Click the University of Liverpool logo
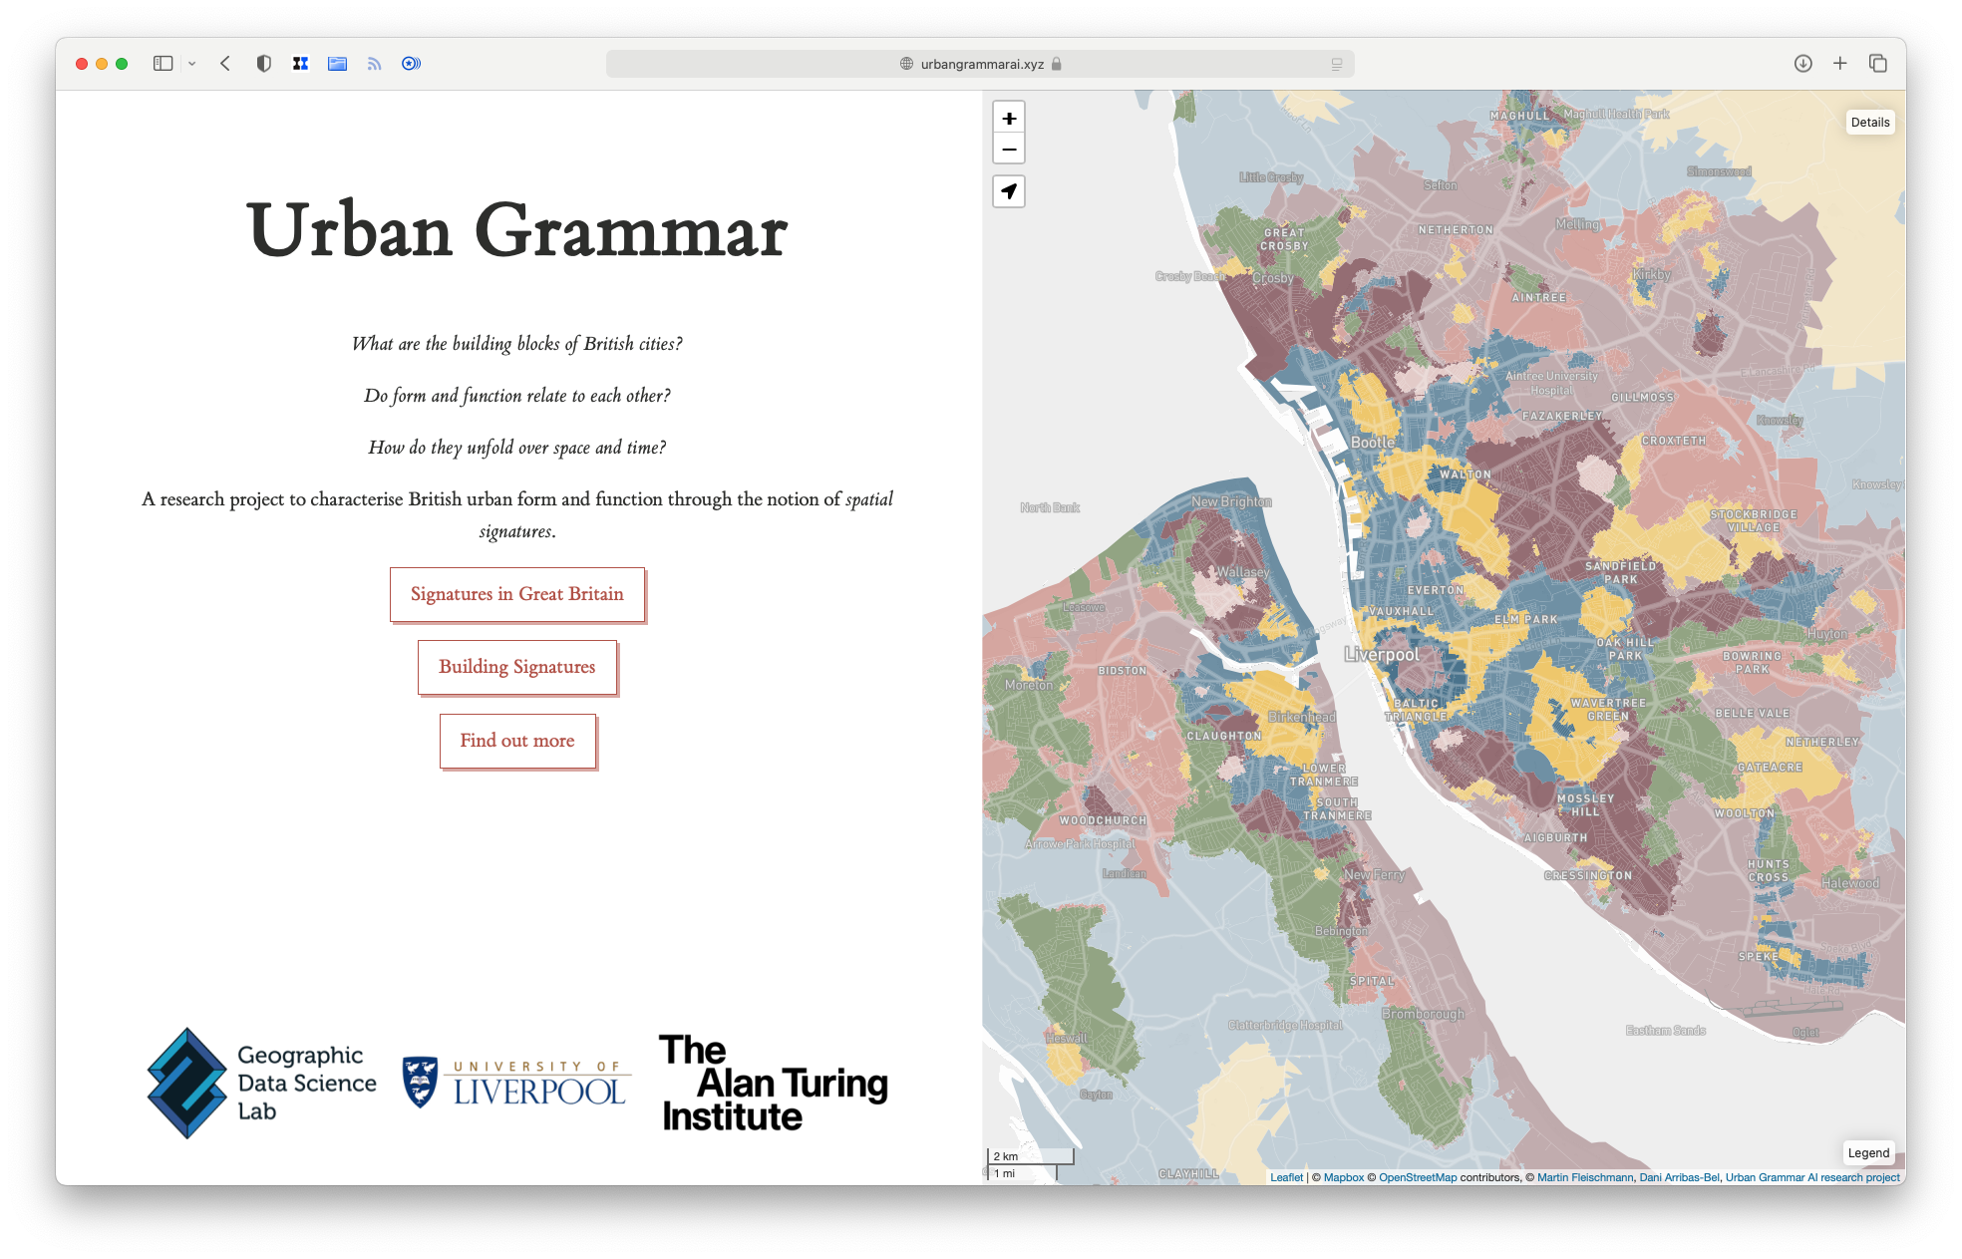Viewport: 1962px width, 1259px height. (515, 1084)
